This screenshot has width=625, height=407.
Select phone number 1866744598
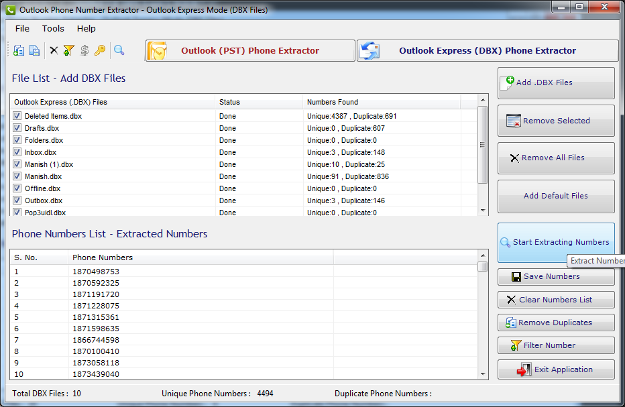tap(96, 340)
